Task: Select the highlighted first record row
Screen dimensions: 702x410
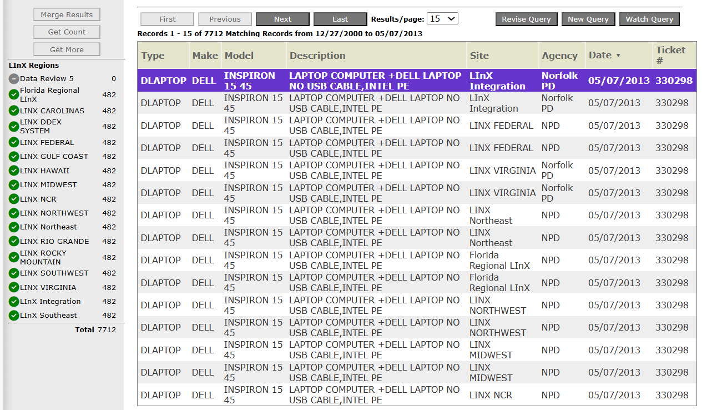Action: [416, 81]
